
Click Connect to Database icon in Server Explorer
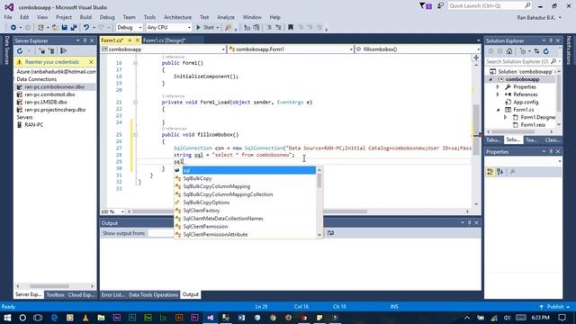point(42,51)
